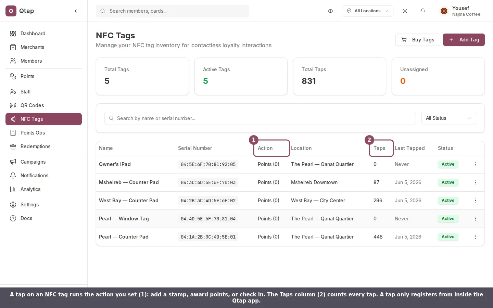The width and height of the screenshot is (493, 308).
Task: Click the Campaigns megaphone icon
Action: coord(13,162)
